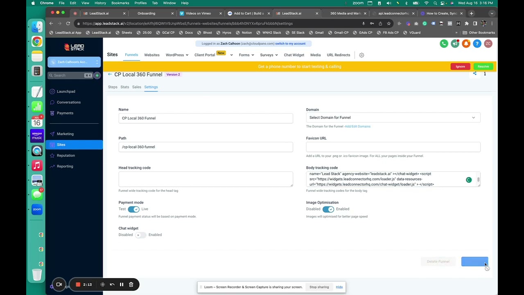Follow the Add/Edit Domains link
Image resolution: width=524 pixels, height=295 pixels.
(x=357, y=126)
